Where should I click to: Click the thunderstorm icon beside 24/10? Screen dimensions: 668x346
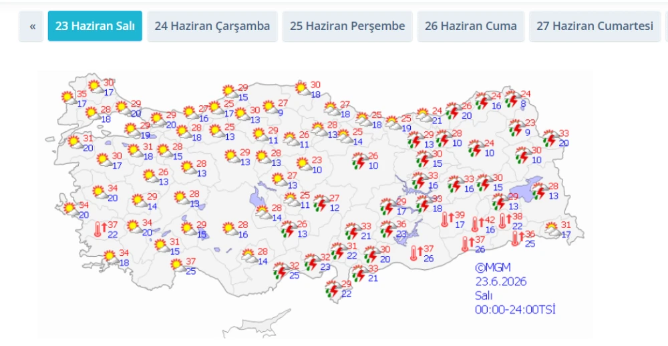(476, 149)
